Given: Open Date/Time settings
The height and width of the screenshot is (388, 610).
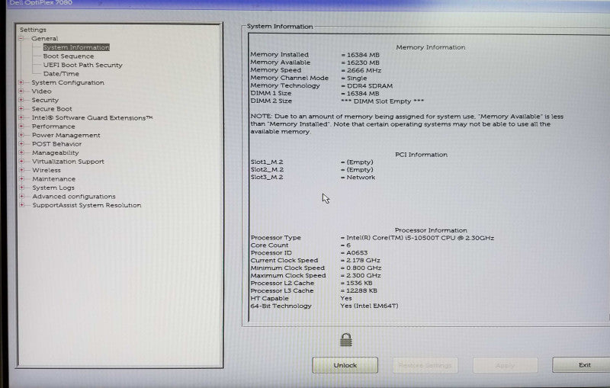Looking at the screenshot, I should pyautogui.click(x=61, y=73).
